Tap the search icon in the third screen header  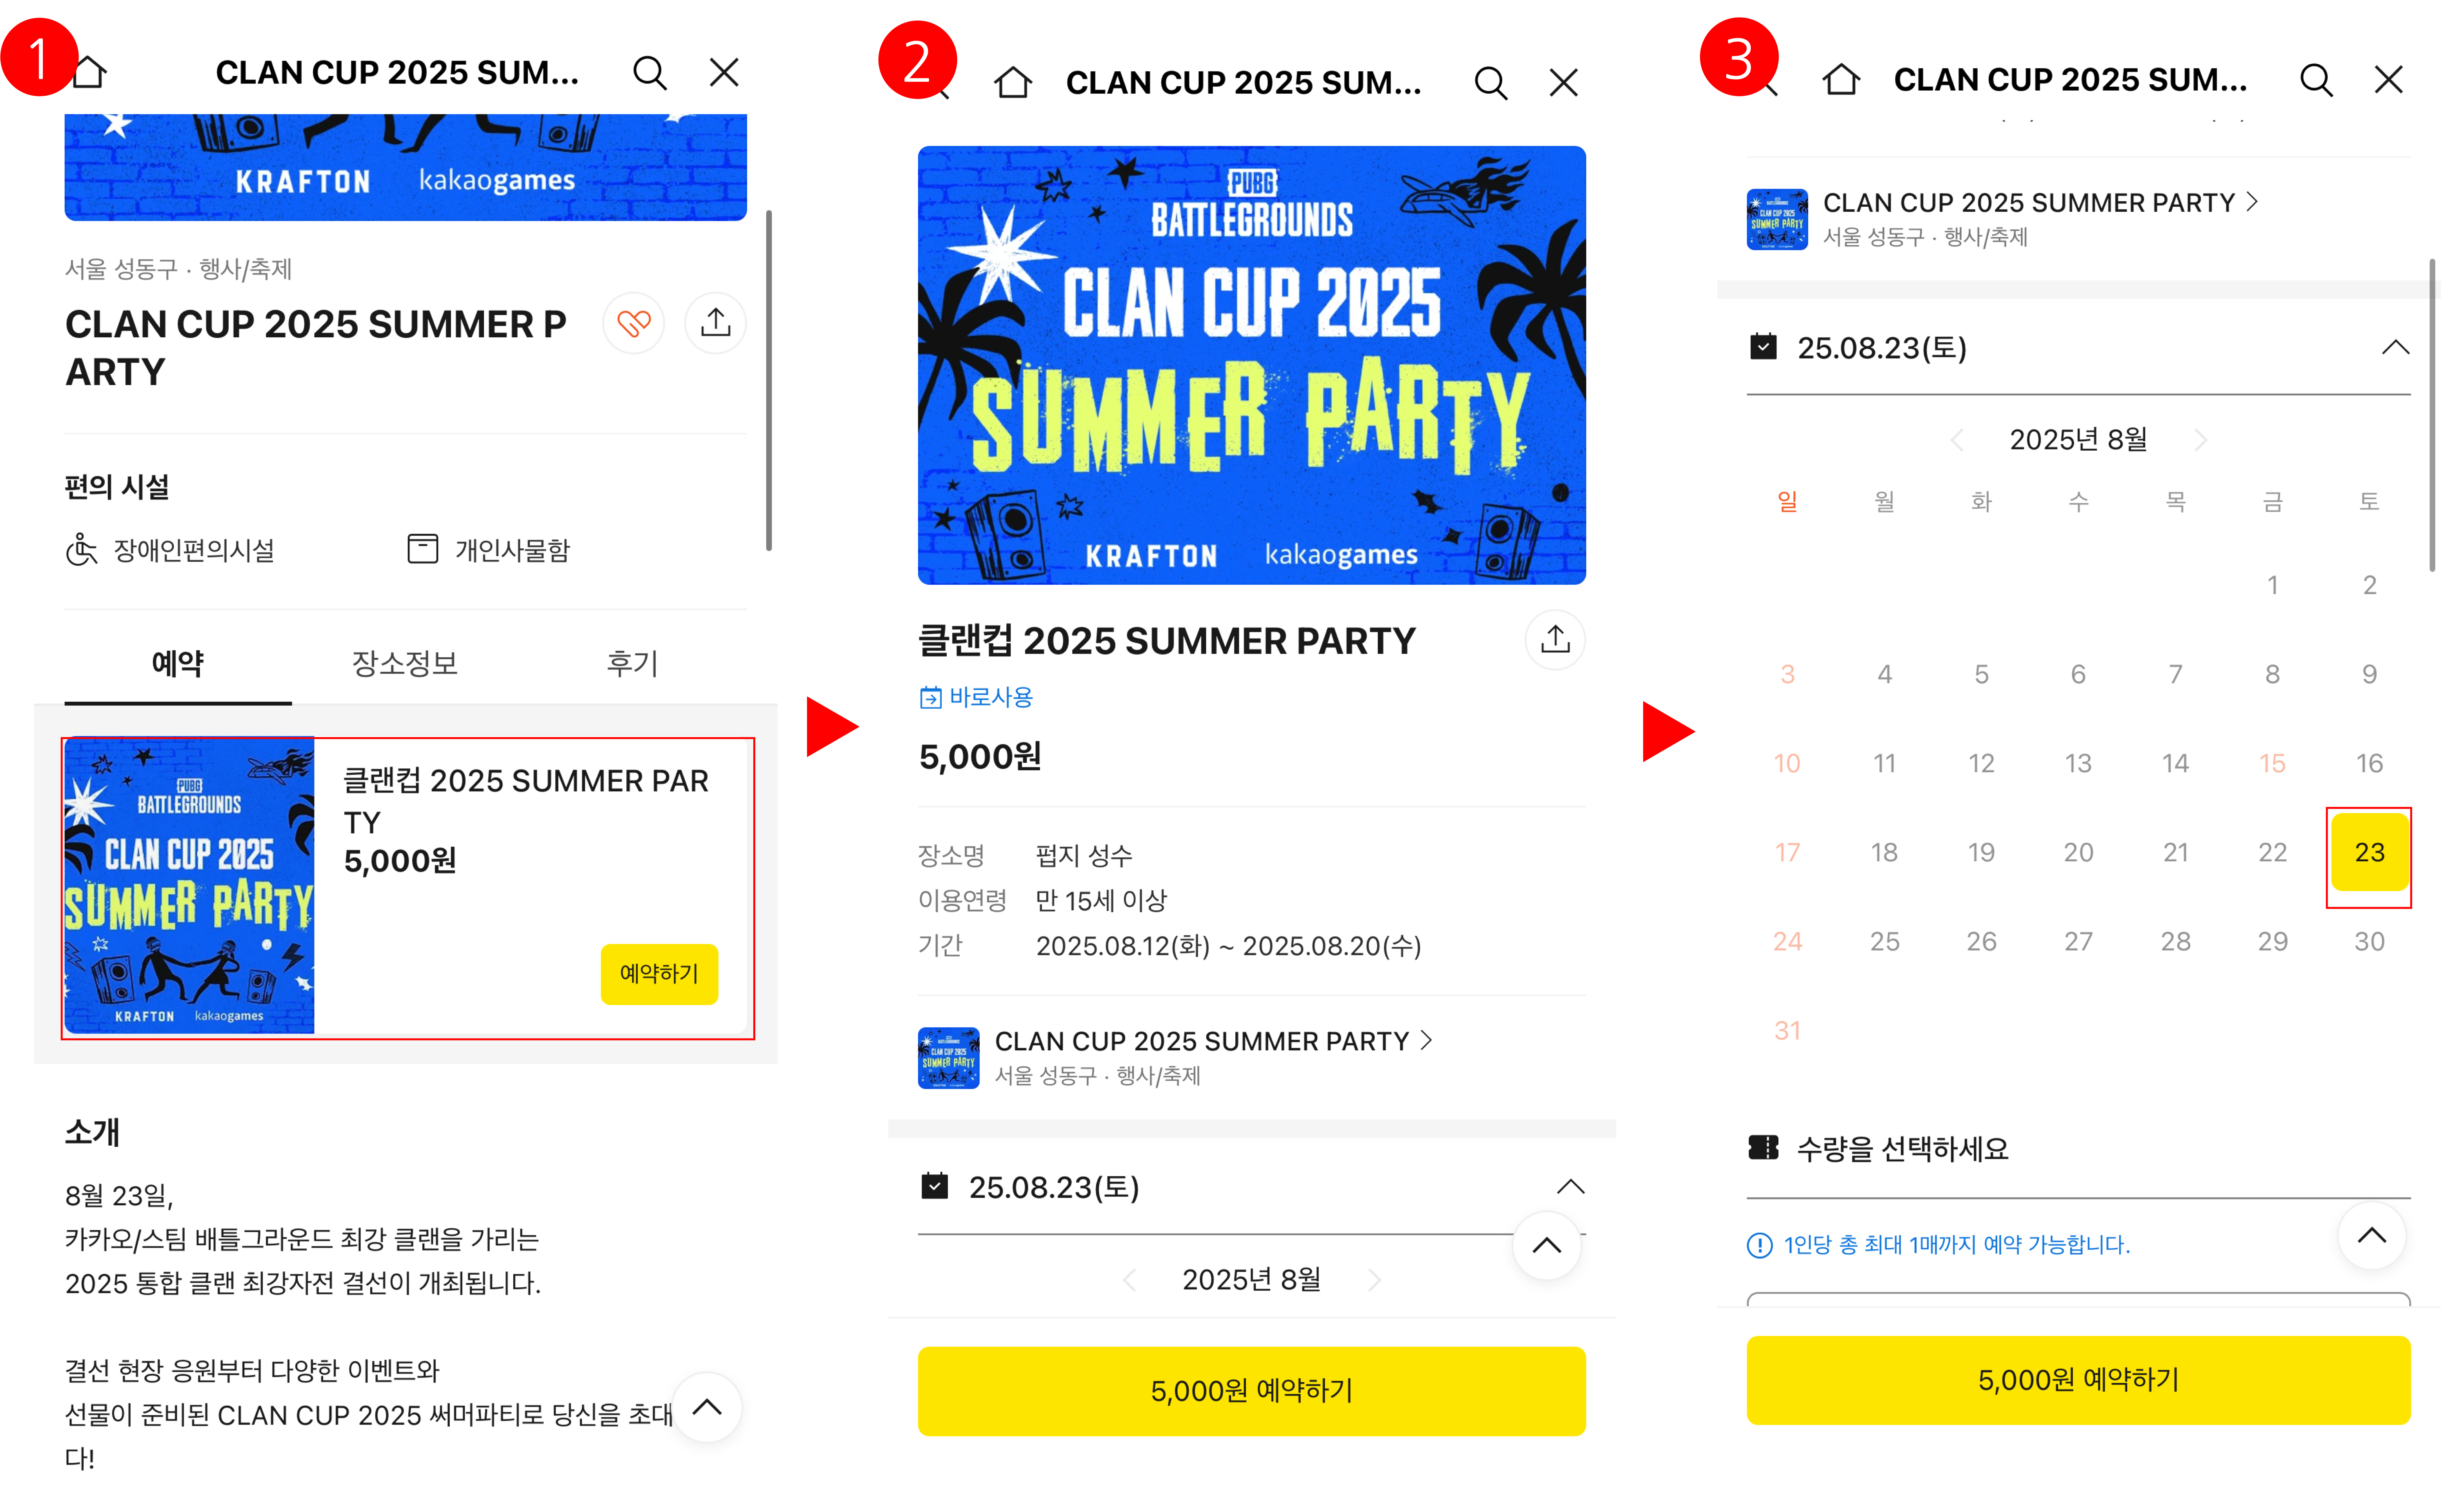(x=2316, y=79)
